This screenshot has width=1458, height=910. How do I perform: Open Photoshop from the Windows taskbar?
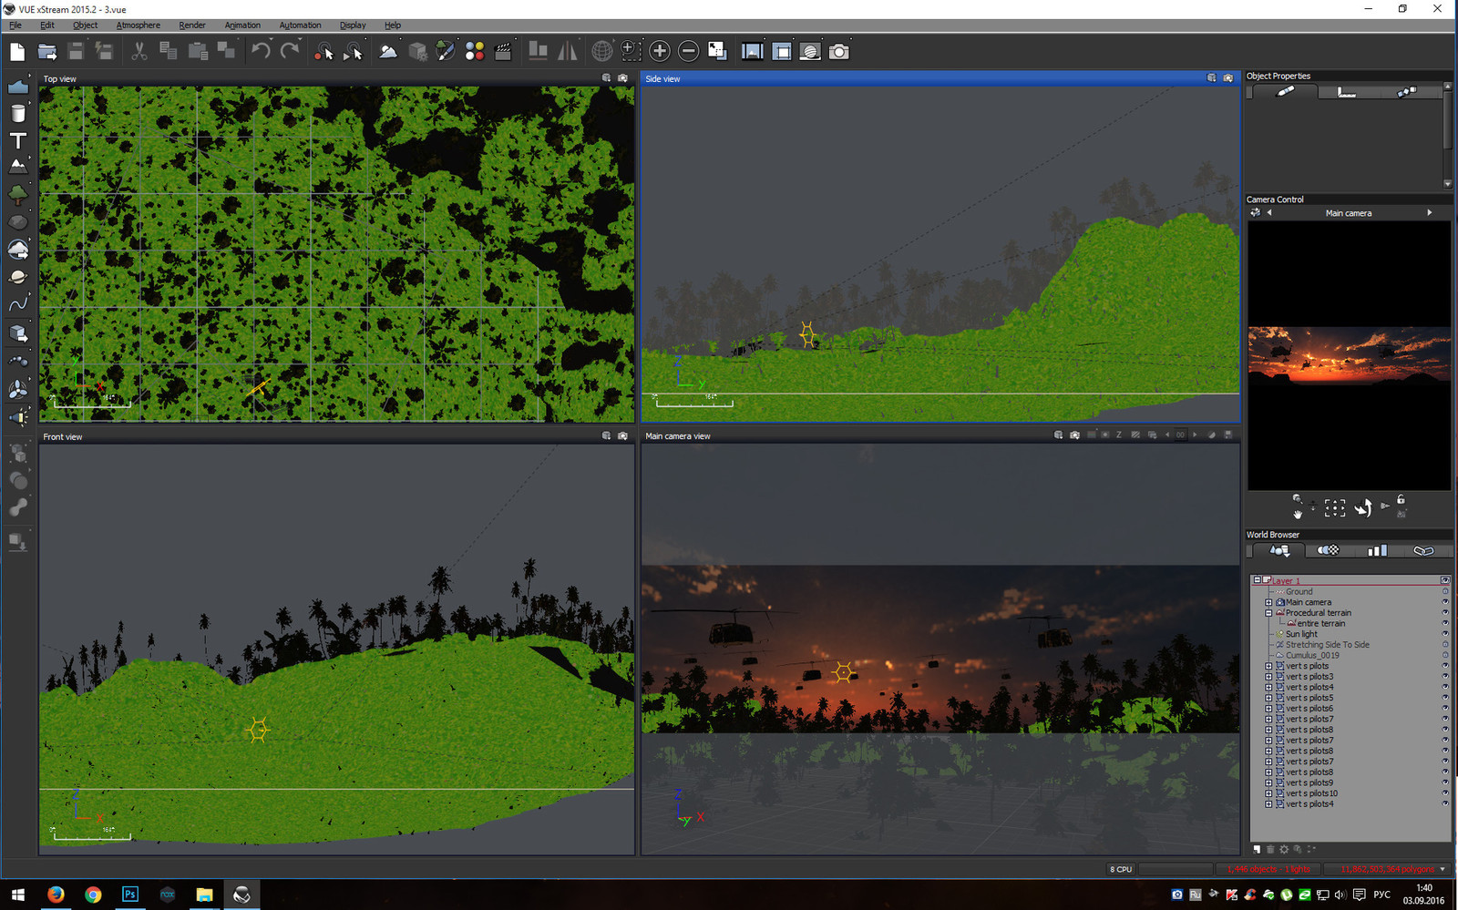pyautogui.click(x=130, y=895)
